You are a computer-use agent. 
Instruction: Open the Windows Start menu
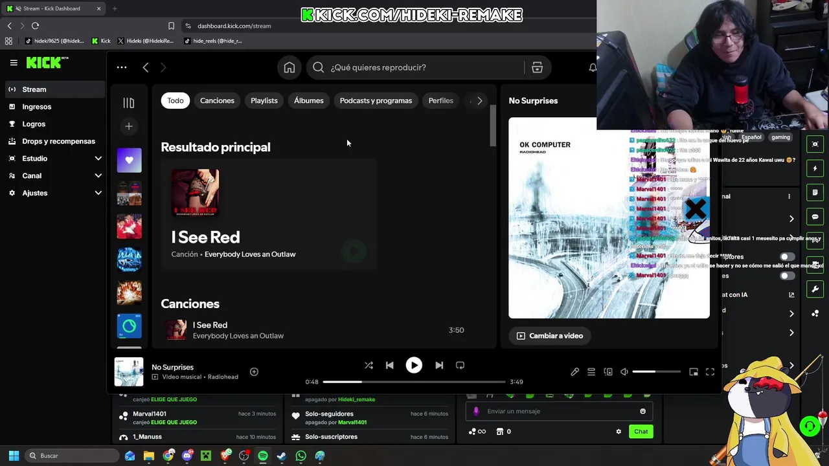[14, 456]
